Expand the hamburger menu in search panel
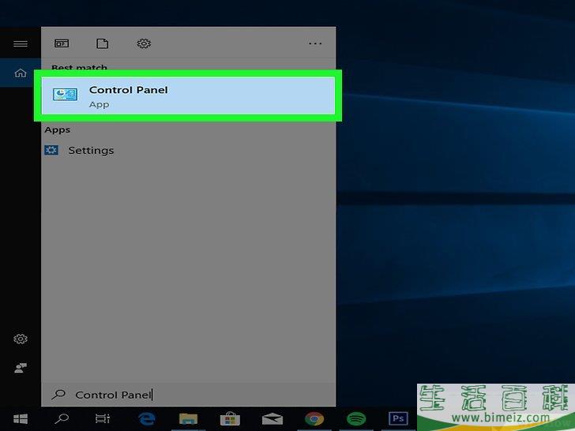This screenshot has width=575, height=431. (x=20, y=44)
